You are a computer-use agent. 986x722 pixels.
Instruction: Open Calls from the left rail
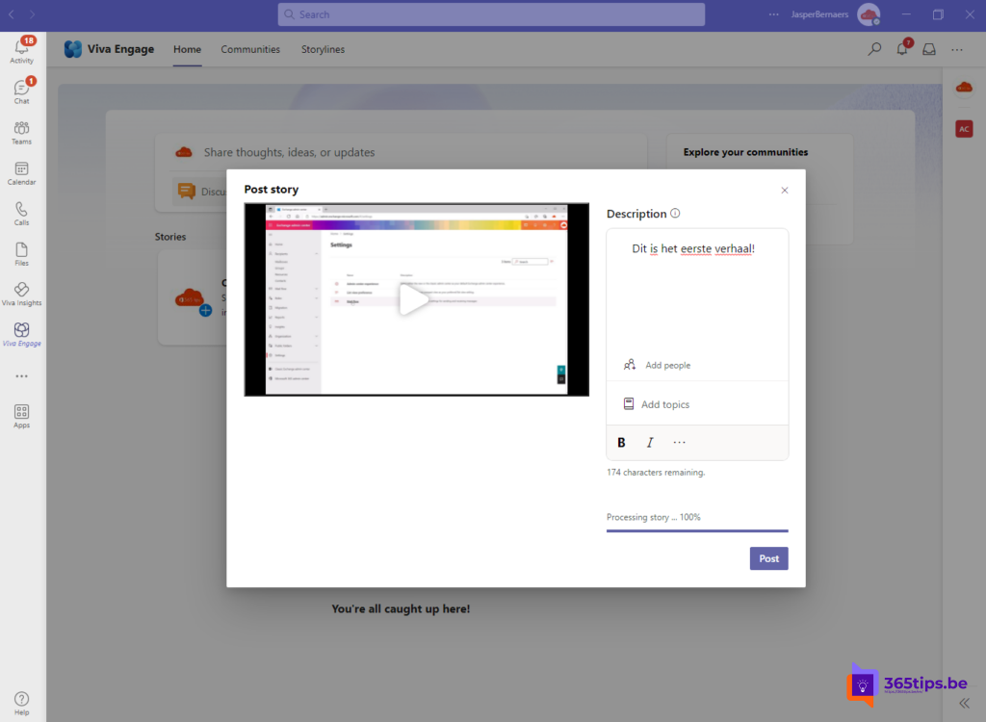tap(21, 213)
